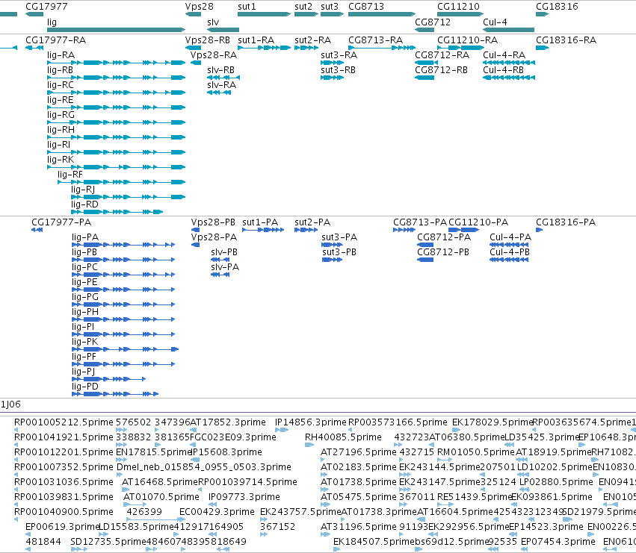Click the CG17977-PA CDS label
The height and width of the screenshot is (553, 636).
coord(61,222)
